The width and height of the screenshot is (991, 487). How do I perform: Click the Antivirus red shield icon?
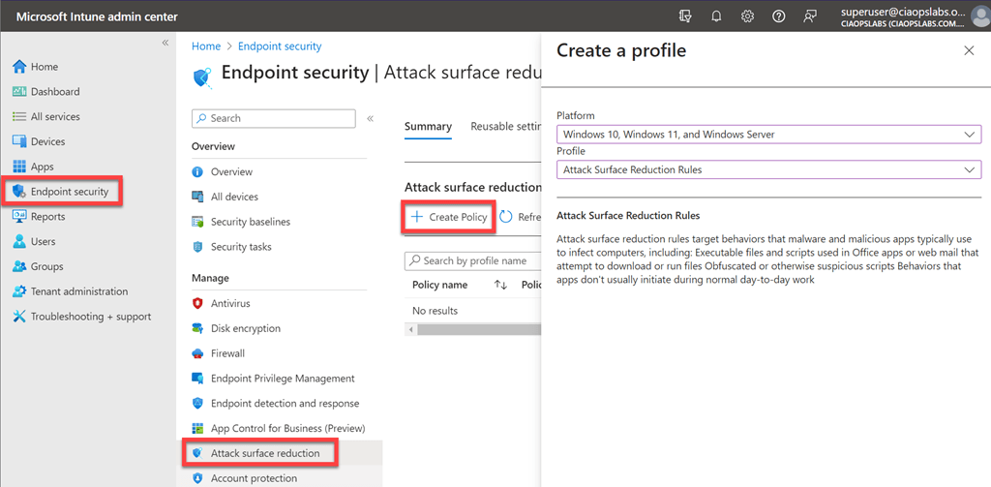197,304
